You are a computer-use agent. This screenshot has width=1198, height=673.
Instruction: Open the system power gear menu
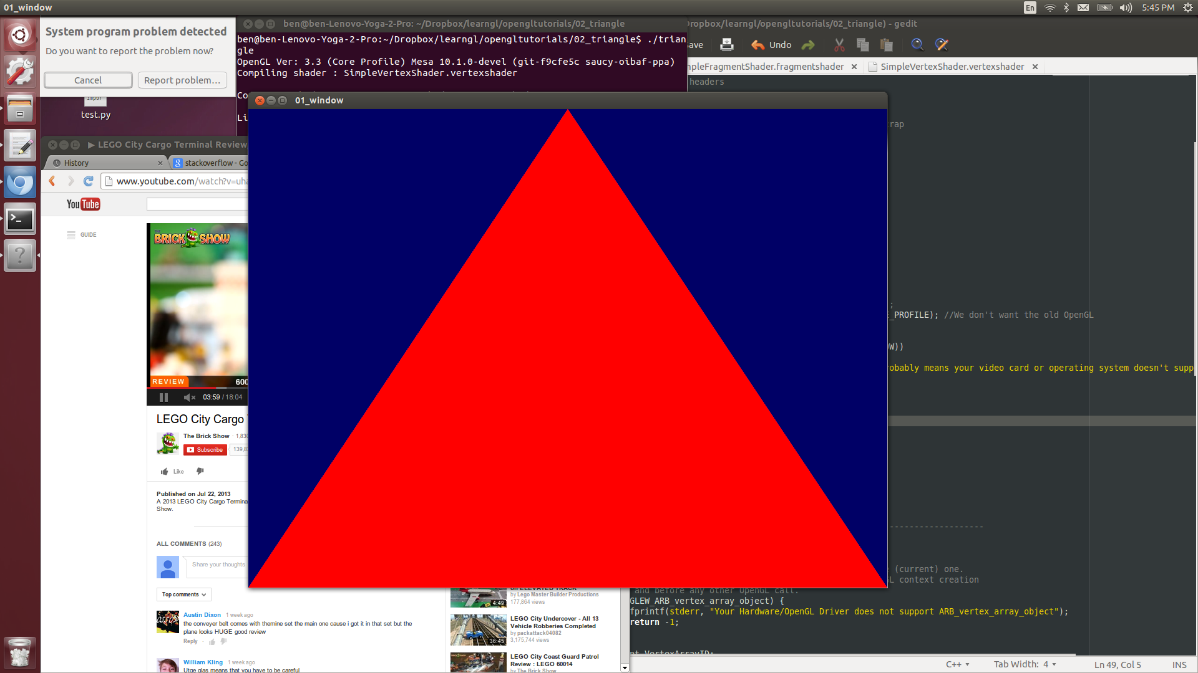click(x=1188, y=7)
